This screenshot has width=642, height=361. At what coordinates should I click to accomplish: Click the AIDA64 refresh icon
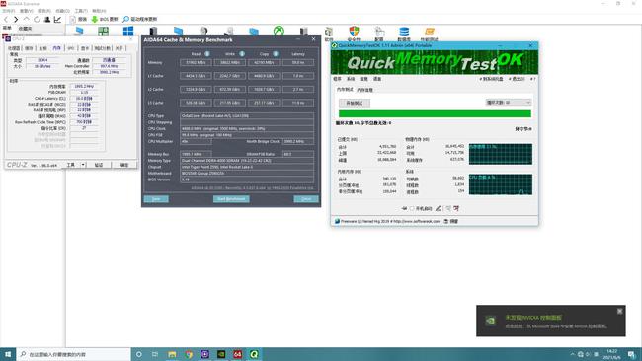pyautogui.click(x=37, y=19)
